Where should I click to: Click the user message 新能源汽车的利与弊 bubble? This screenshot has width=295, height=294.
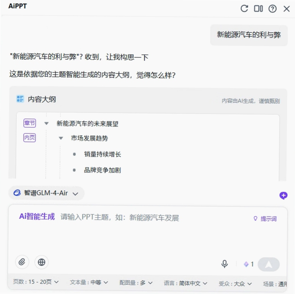click(x=249, y=35)
